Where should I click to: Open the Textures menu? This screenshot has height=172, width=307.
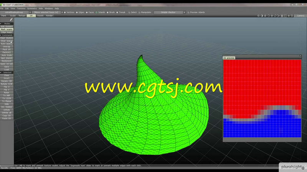pyautogui.click(x=21, y=8)
